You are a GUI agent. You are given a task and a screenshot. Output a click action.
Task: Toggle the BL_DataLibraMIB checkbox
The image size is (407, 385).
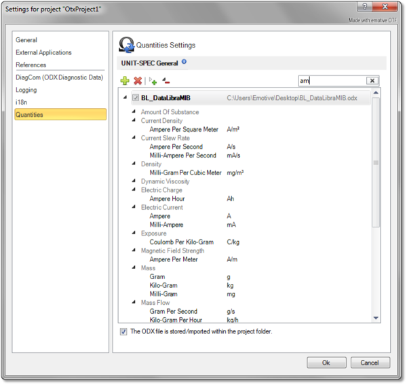click(136, 98)
